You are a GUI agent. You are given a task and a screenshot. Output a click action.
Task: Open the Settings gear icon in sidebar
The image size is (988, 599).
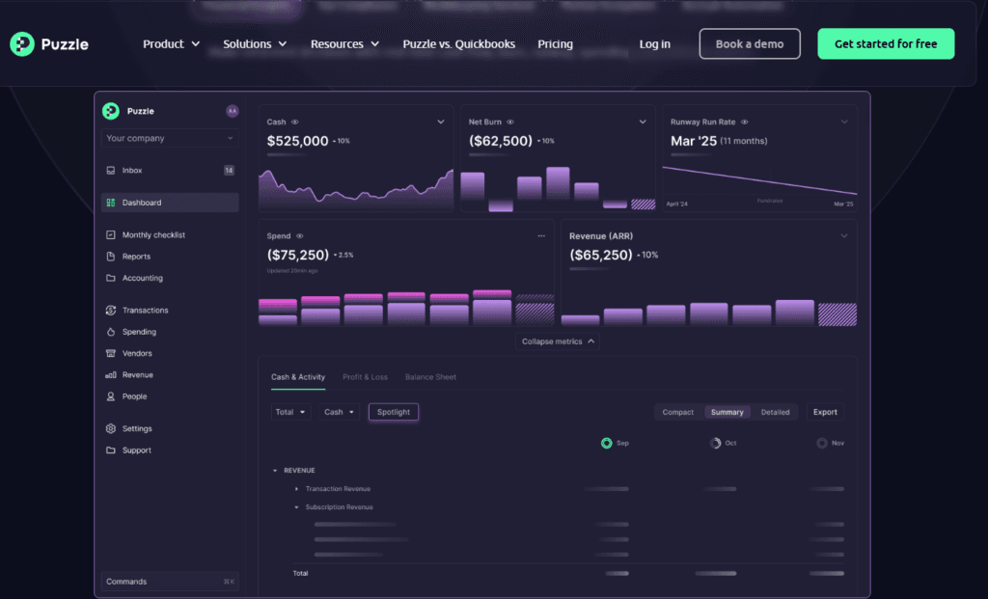pos(111,428)
